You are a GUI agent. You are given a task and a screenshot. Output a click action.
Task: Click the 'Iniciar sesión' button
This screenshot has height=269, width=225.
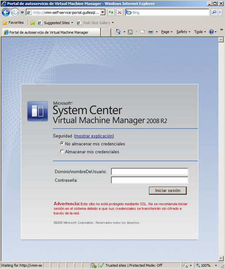point(168,191)
